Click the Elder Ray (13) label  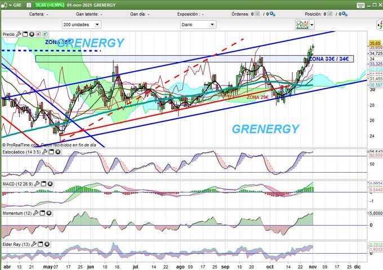(x=16, y=244)
